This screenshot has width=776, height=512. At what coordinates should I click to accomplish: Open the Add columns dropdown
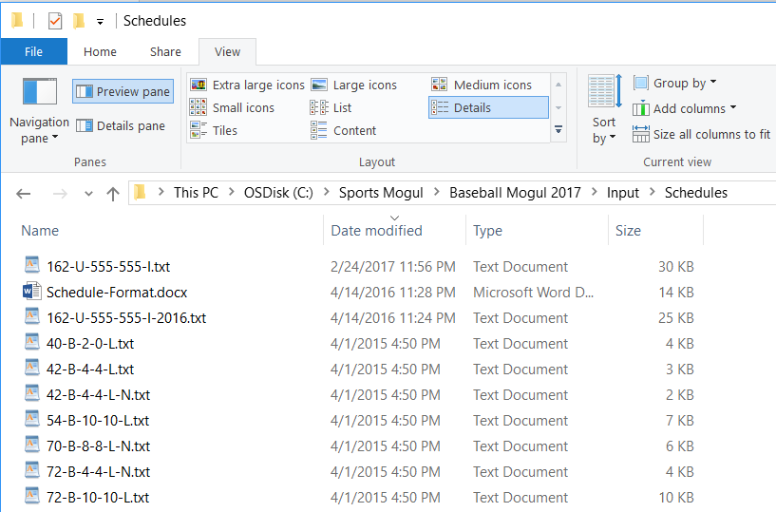[x=685, y=108]
